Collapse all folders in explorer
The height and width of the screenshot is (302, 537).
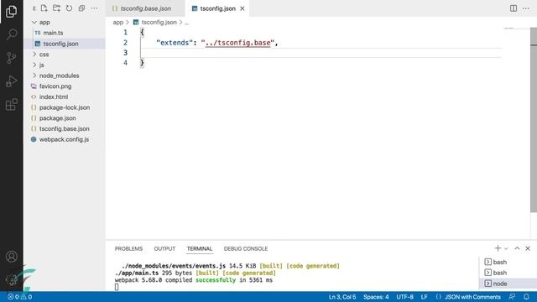81,8
